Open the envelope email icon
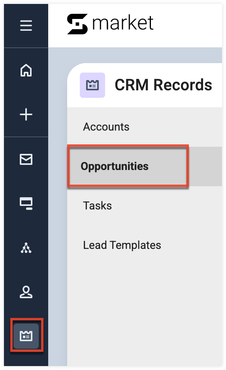Screen dimensions: 226x370 pos(26,159)
